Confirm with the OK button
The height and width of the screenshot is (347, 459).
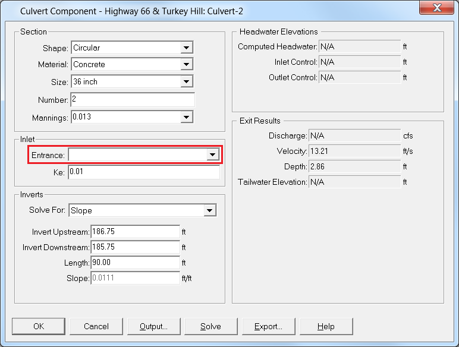[39, 326]
